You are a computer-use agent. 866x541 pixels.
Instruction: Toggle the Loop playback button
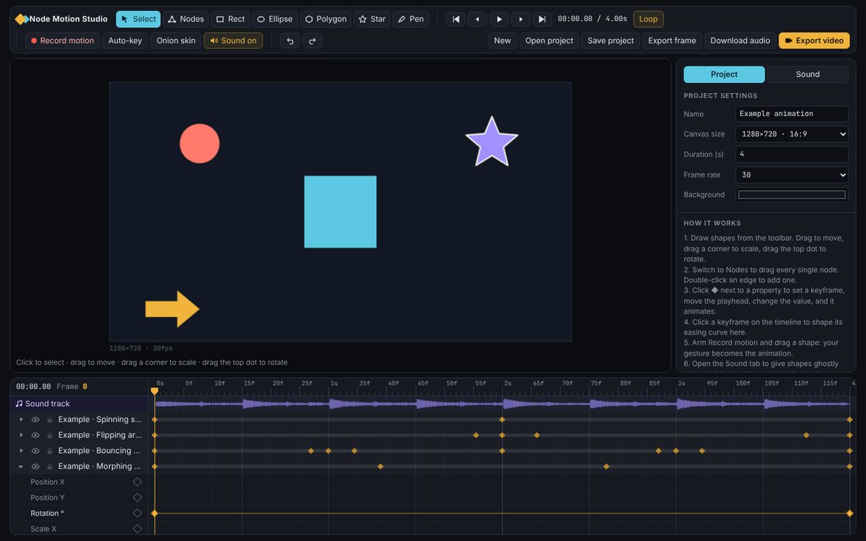648,19
